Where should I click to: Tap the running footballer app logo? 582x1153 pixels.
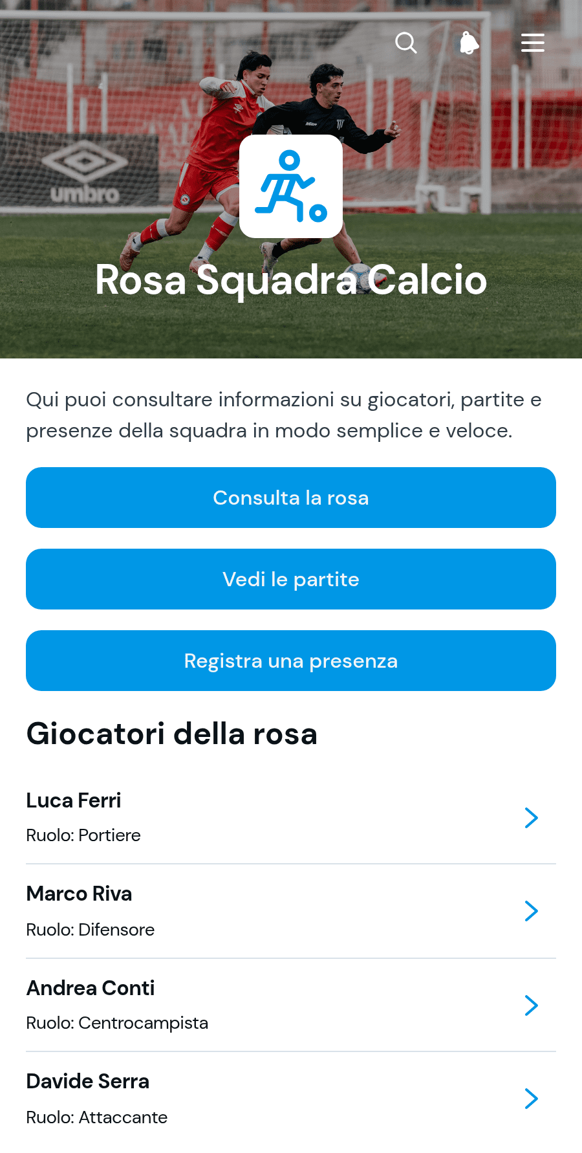tap(291, 186)
